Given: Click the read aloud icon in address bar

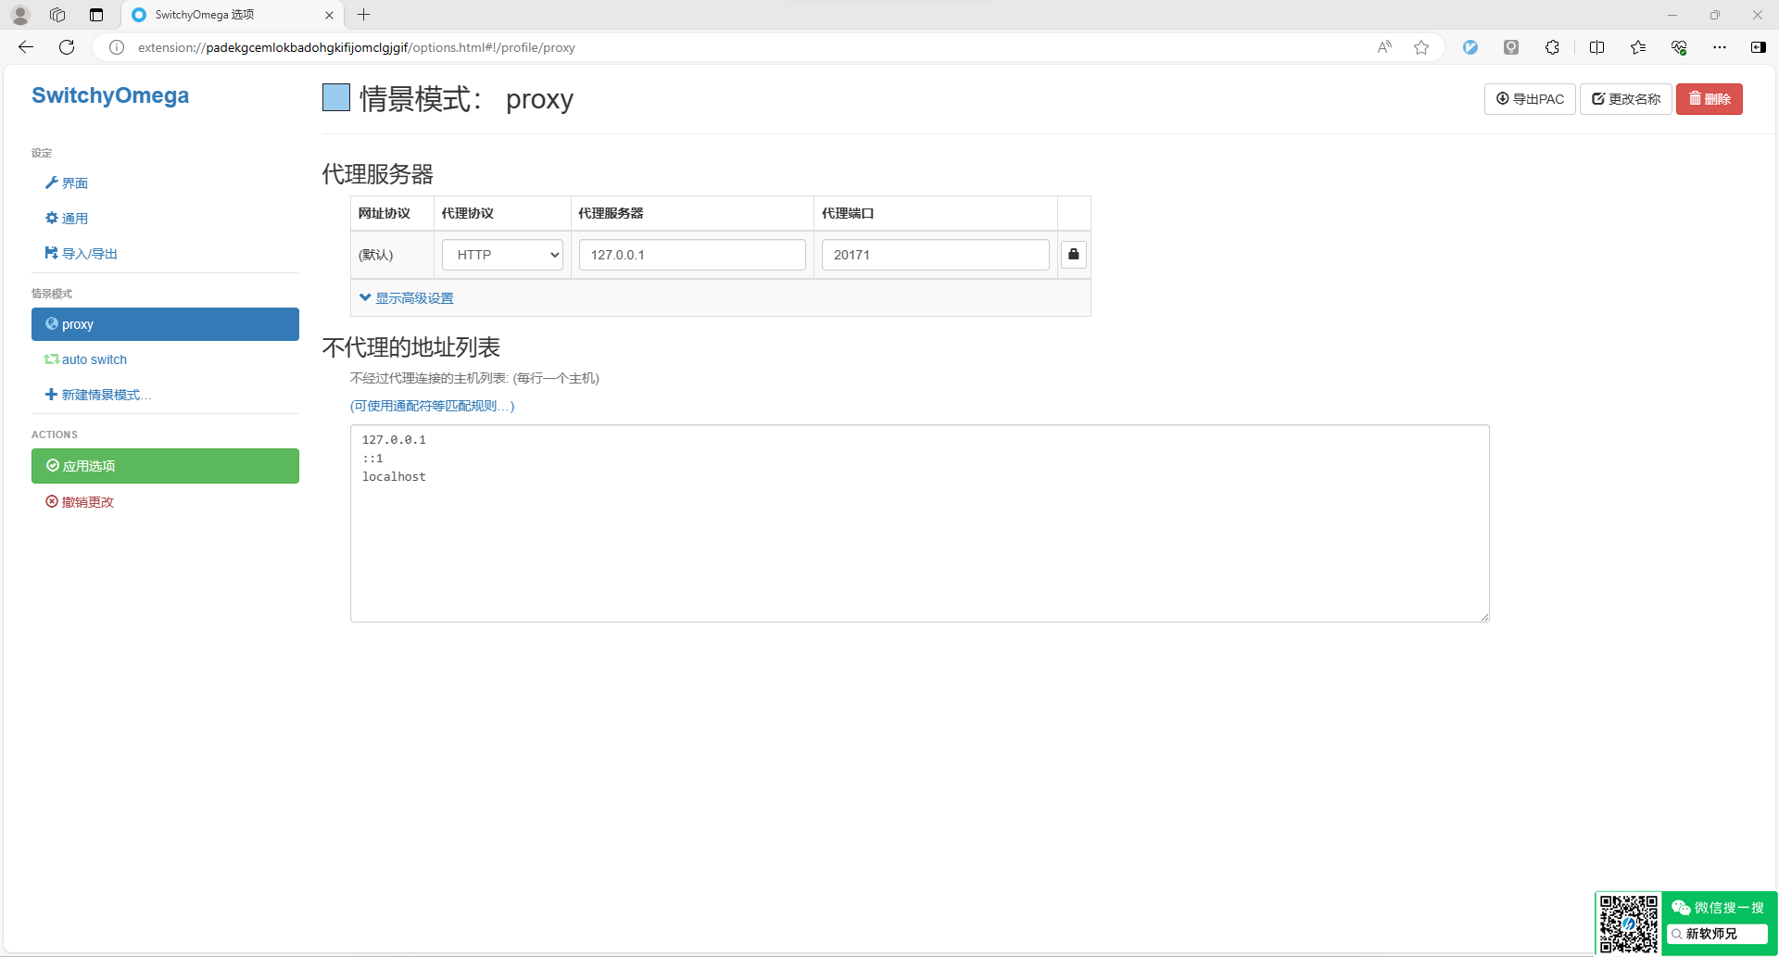Looking at the screenshot, I should click(x=1384, y=47).
